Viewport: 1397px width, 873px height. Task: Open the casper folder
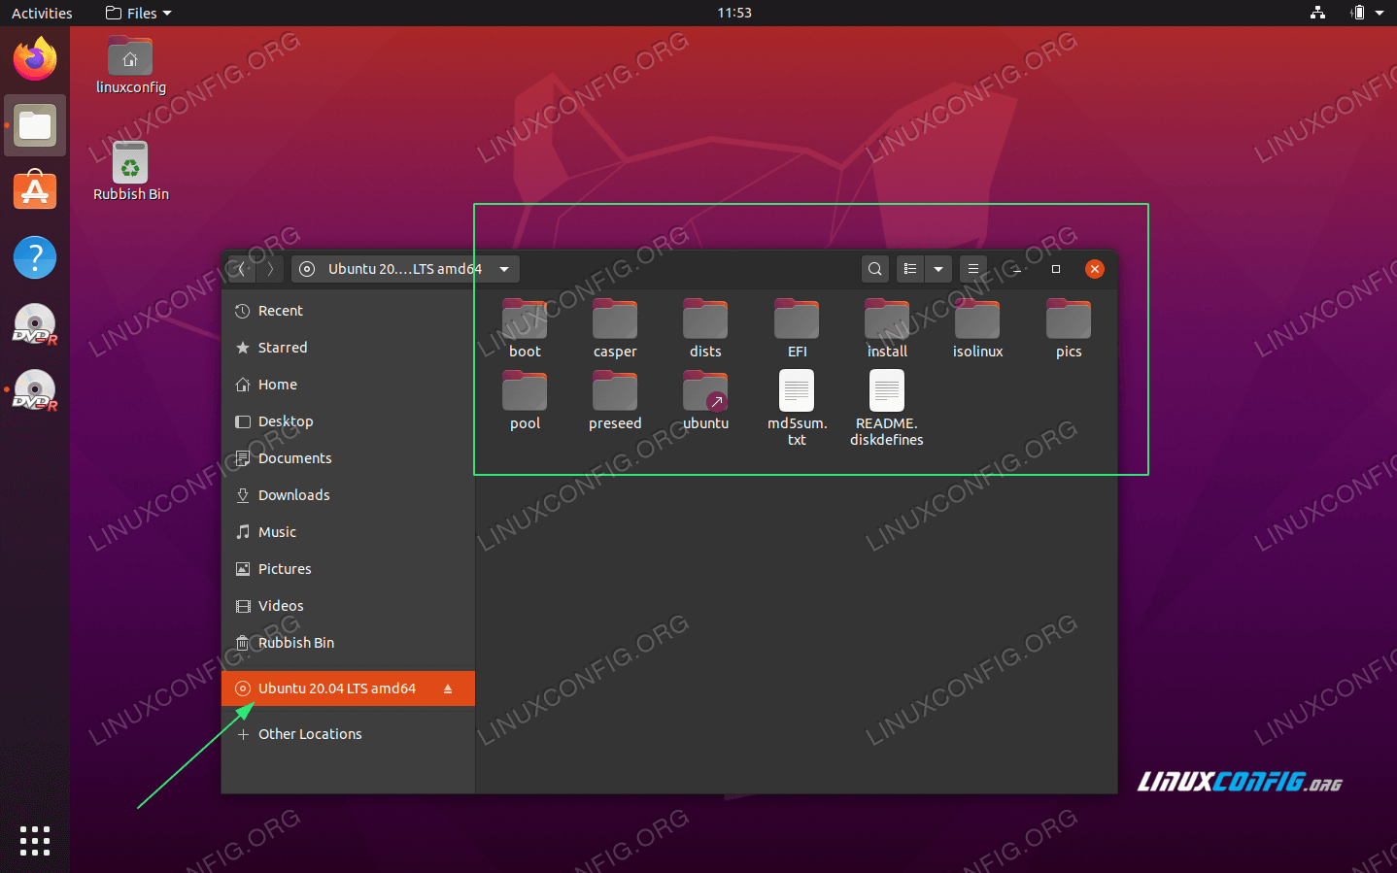pyautogui.click(x=615, y=328)
